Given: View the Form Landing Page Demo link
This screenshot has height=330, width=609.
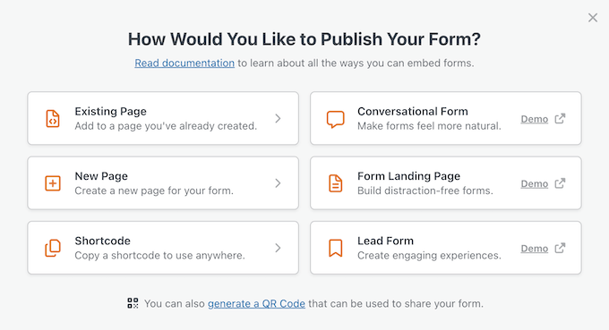Looking at the screenshot, I should [x=535, y=184].
